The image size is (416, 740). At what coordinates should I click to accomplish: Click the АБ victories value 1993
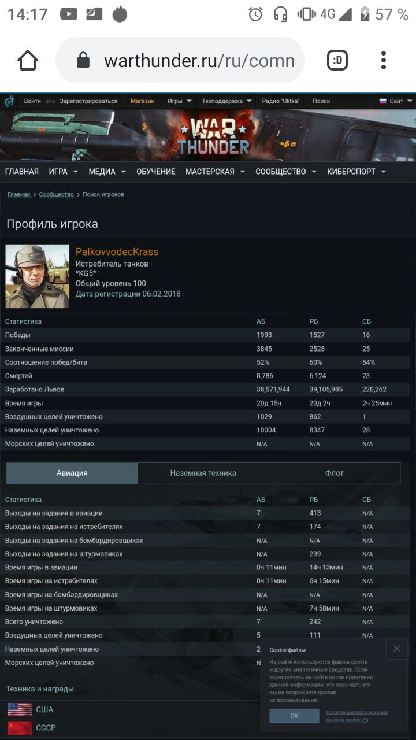[264, 335]
